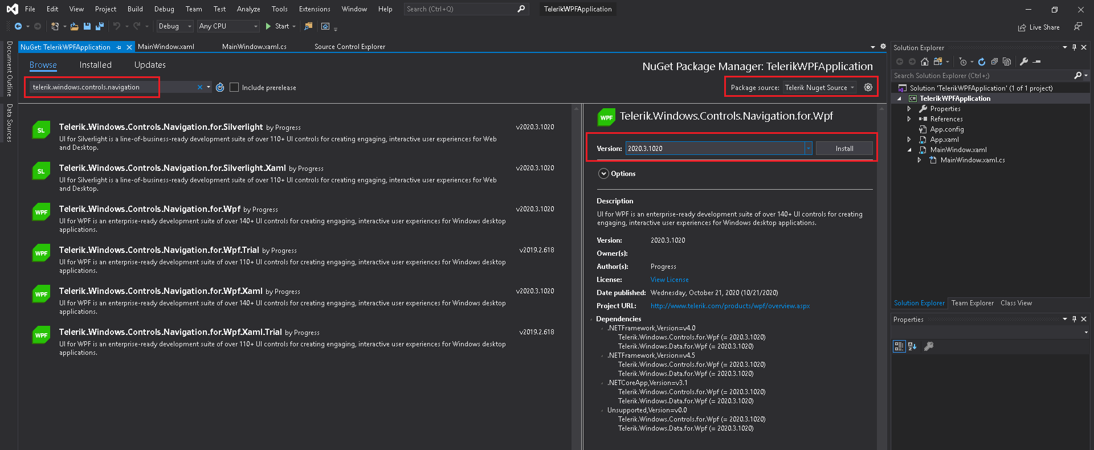Open the Team Explorer panel tab
1094x450 pixels.
pos(972,303)
